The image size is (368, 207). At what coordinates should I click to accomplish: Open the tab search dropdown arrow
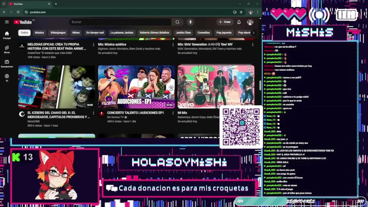pos(4,4)
